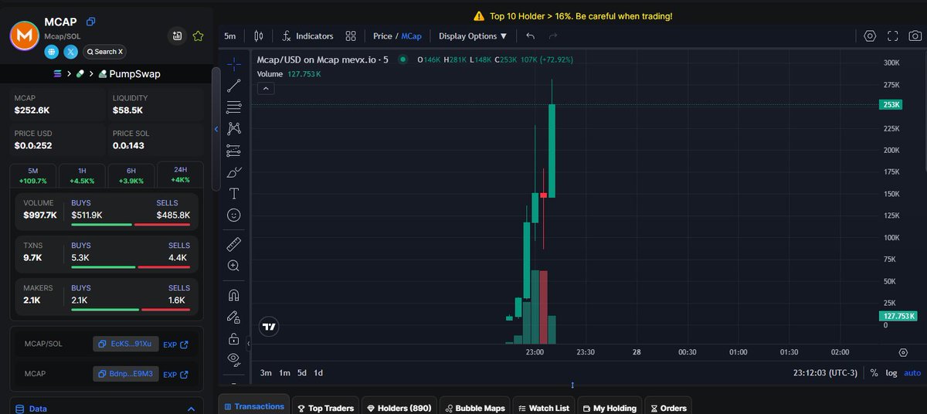Open the 5m timeframe selector
The image size is (927, 414).
[x=230, y=36]
